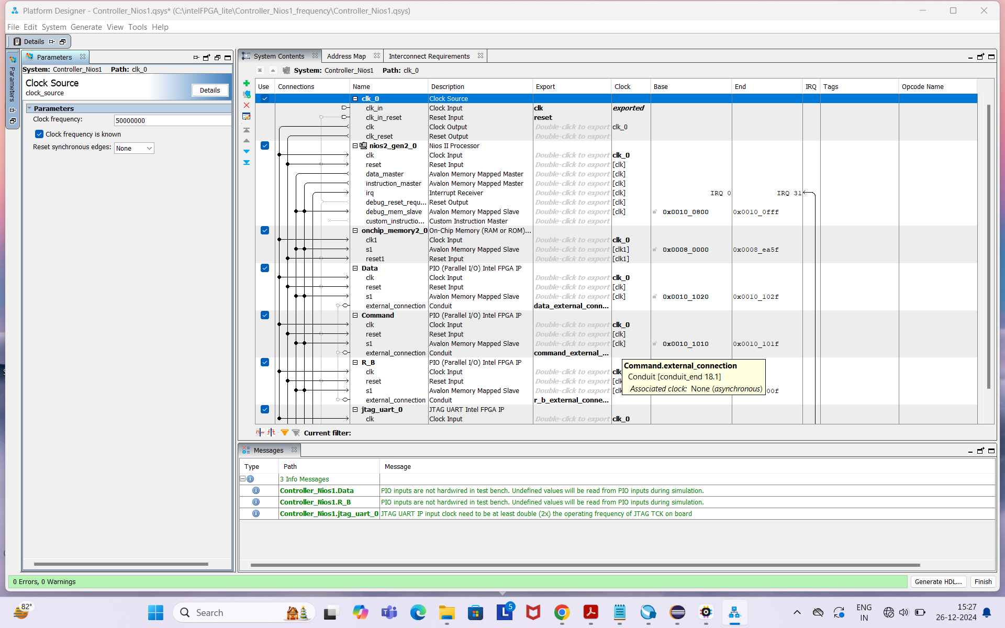Collapse the clk_0 component tree node

pyautogui.click(x=355, y=98)
